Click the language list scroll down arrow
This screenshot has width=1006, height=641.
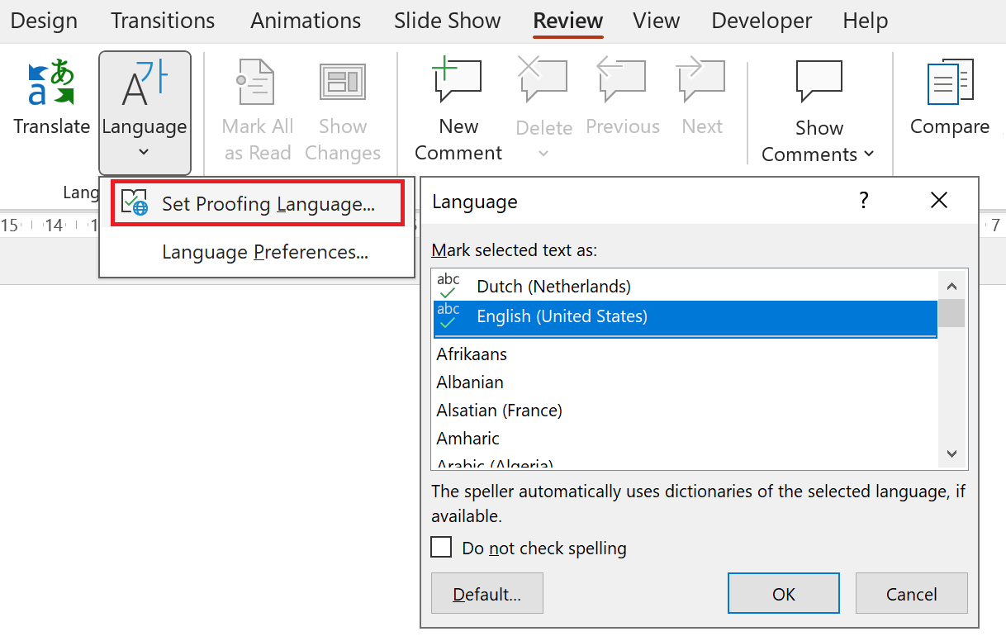tap(951, 453)
